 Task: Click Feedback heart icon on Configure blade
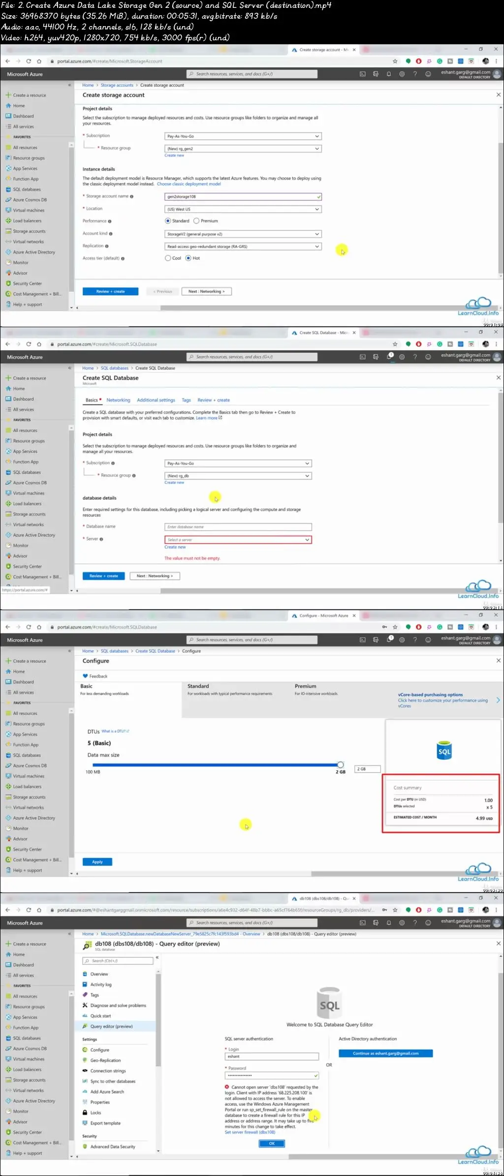[85, 676]
